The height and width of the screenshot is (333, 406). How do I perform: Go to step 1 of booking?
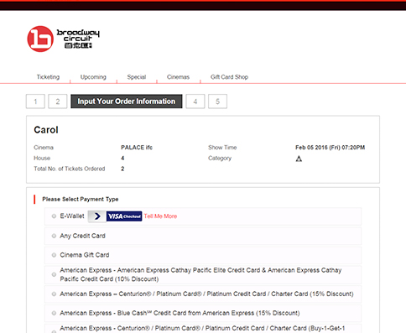point(35,101)
